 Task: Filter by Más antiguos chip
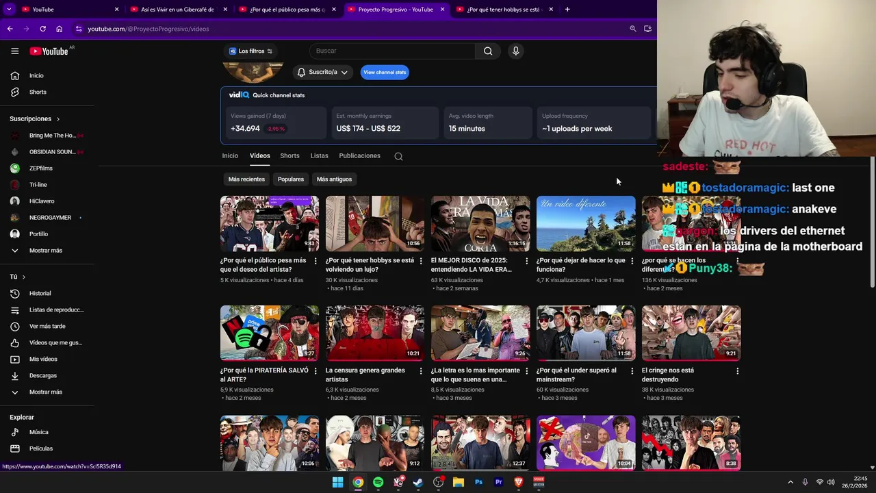click(x=334, y=179)
